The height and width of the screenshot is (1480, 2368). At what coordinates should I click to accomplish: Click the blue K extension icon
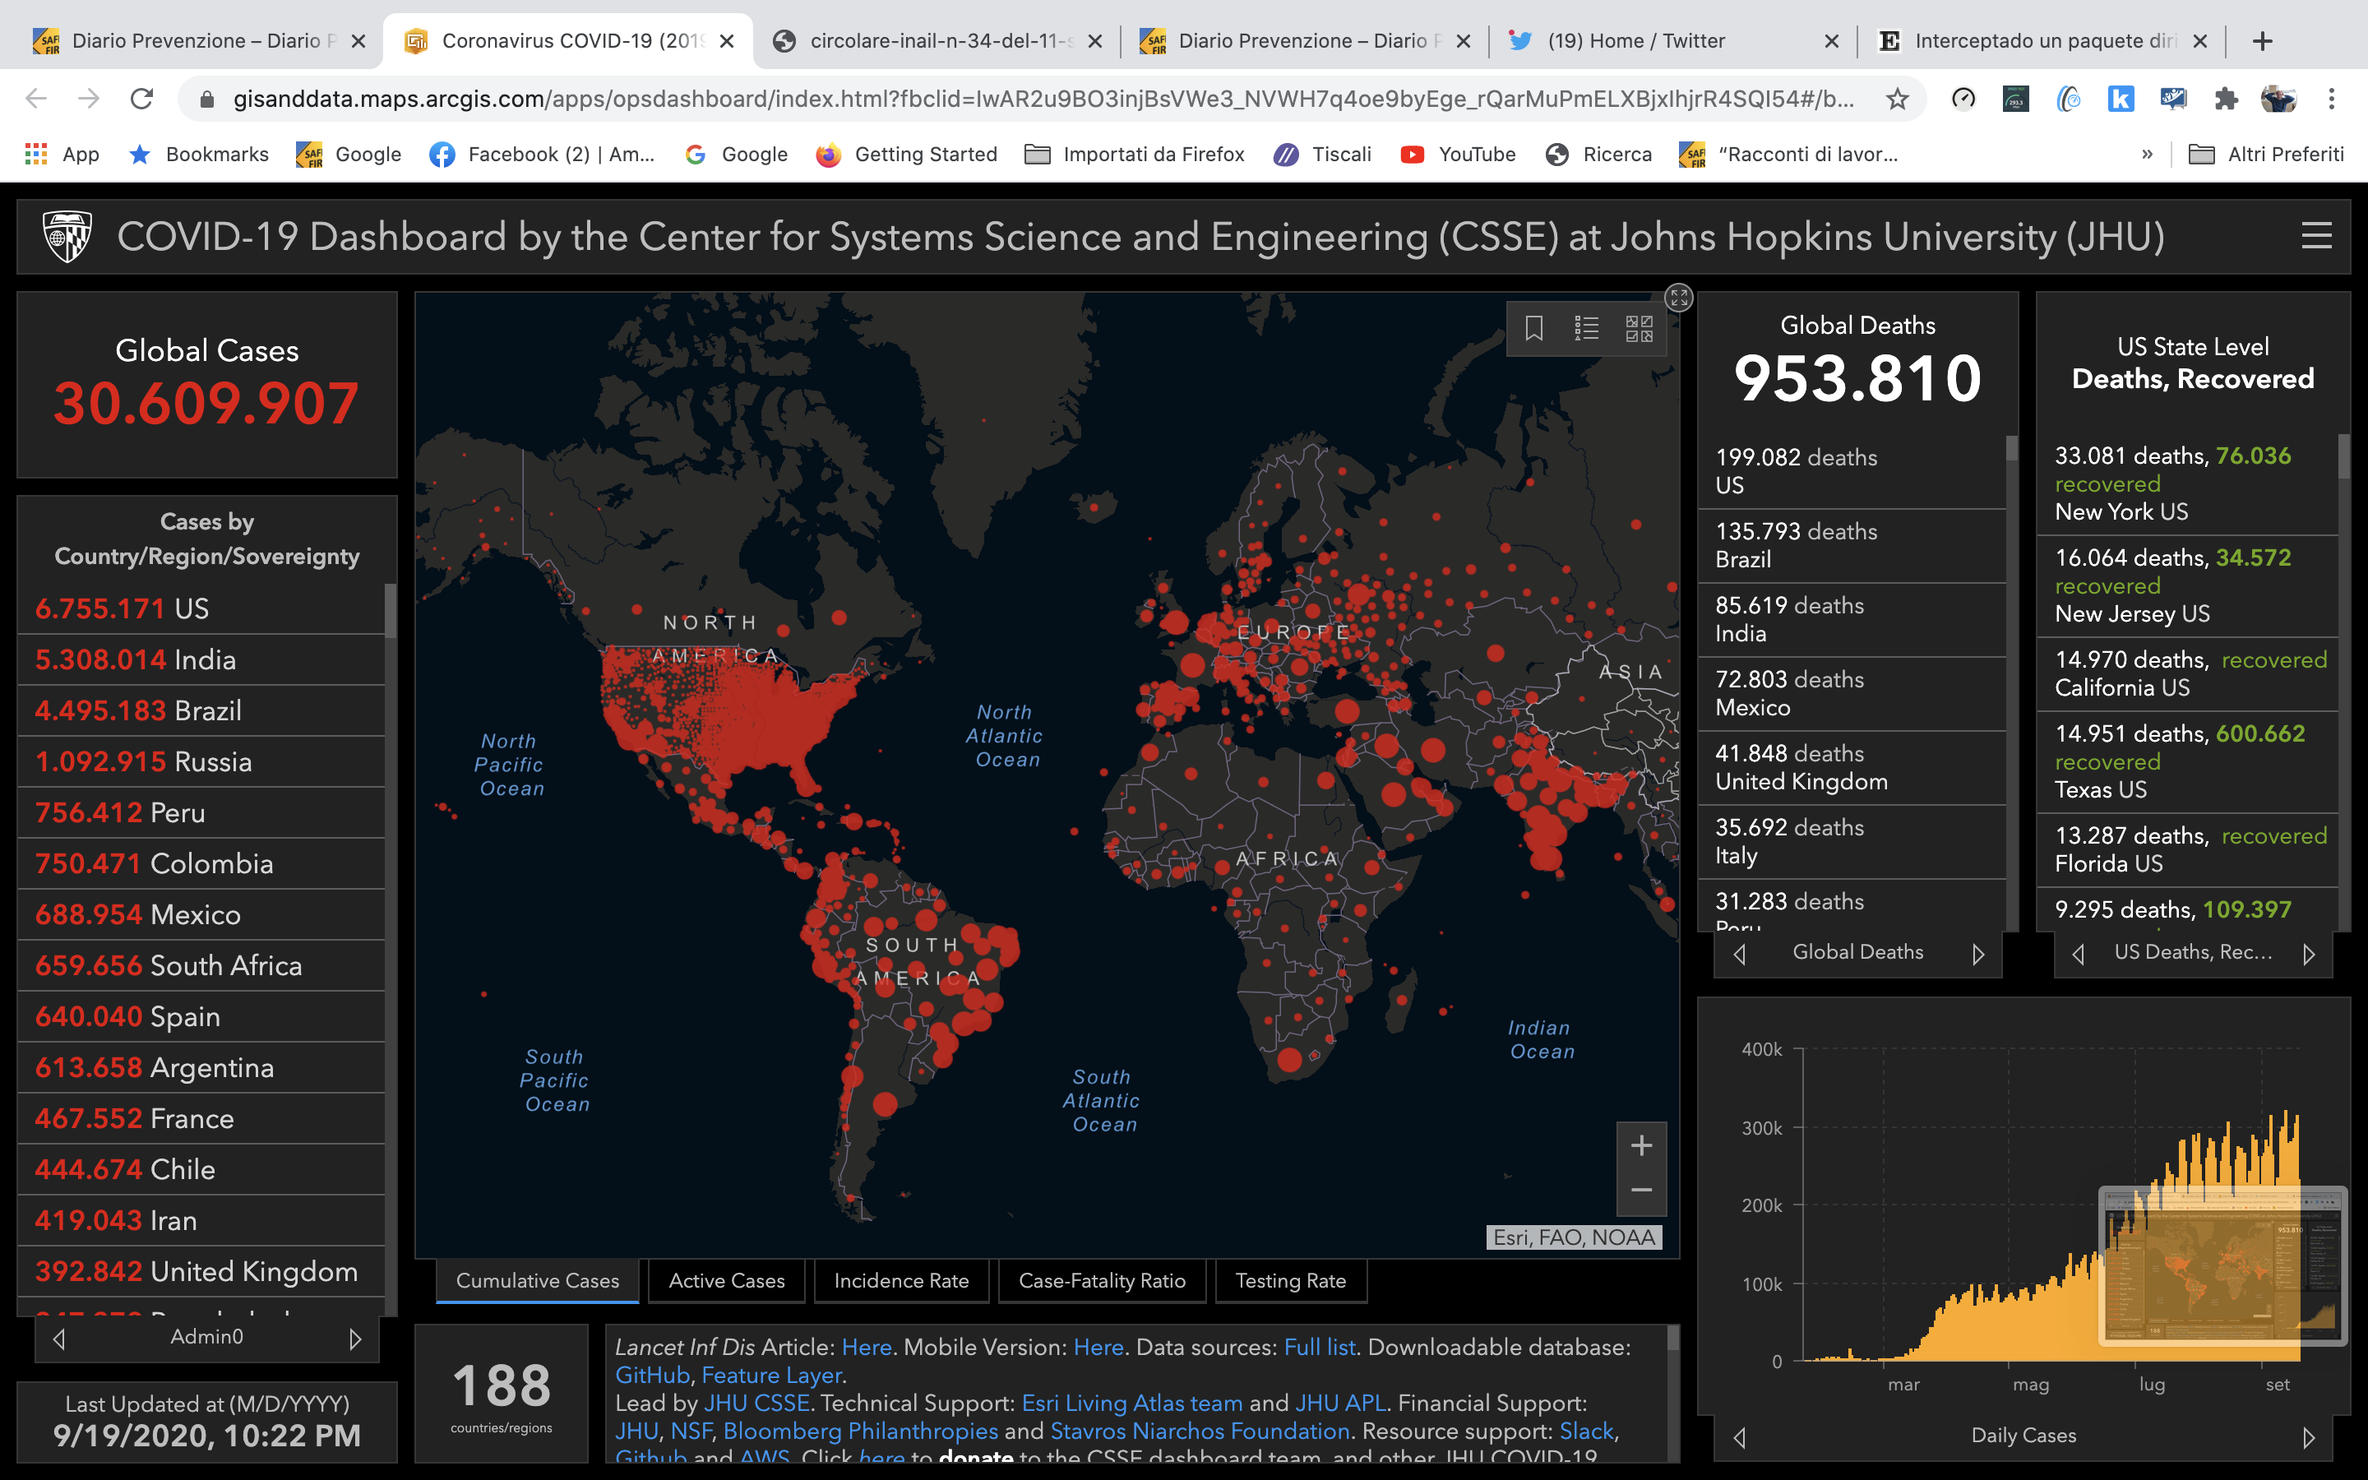point(2121,99)
